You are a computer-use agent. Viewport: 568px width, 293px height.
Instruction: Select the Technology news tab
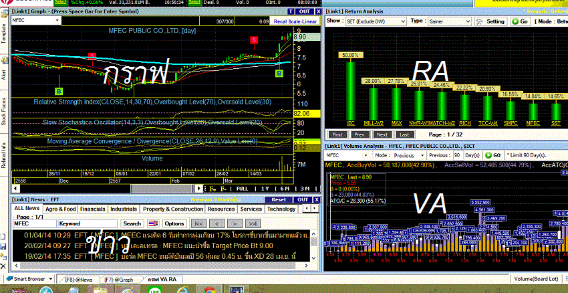[281, 209]
